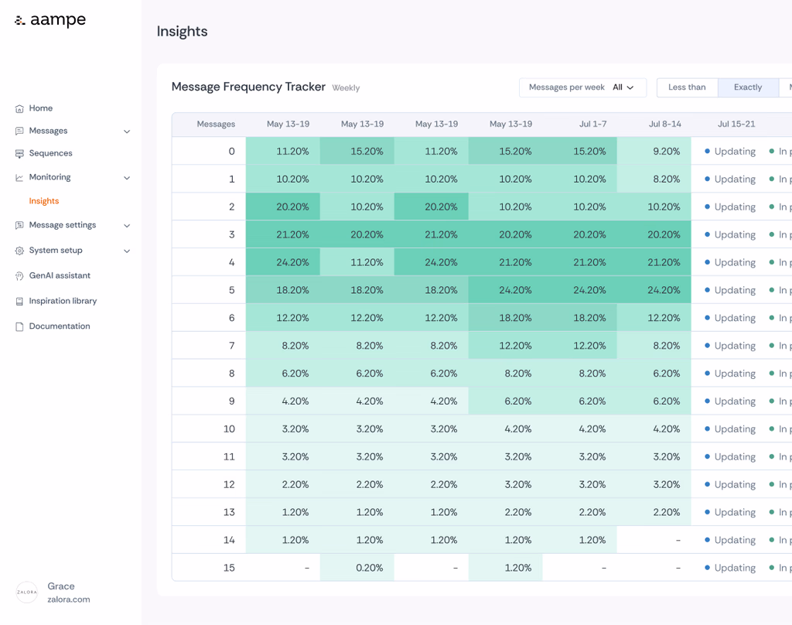Click the Messages sidebar icon
This screenshot has height=625, width=792.
pos(19,131)
